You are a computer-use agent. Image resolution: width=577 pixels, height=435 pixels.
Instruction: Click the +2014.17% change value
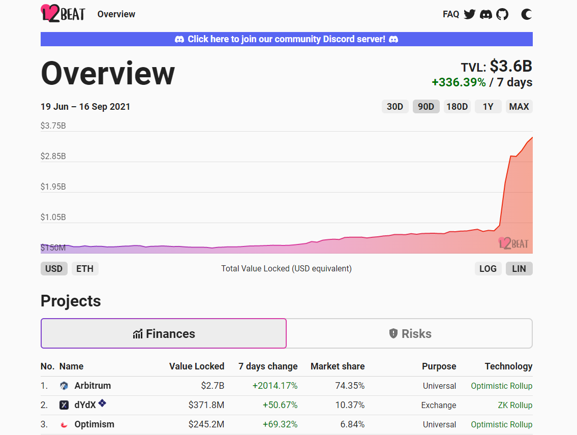pos(275,386)
